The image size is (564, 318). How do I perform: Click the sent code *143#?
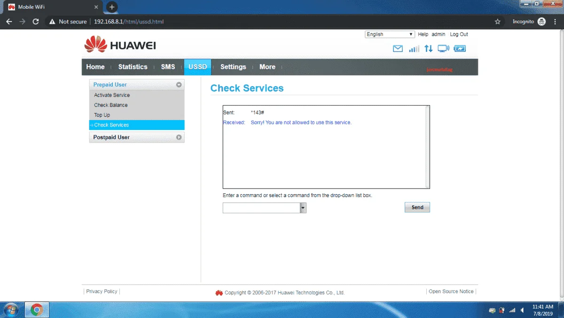pyautogui.click(x=258, y=113)
